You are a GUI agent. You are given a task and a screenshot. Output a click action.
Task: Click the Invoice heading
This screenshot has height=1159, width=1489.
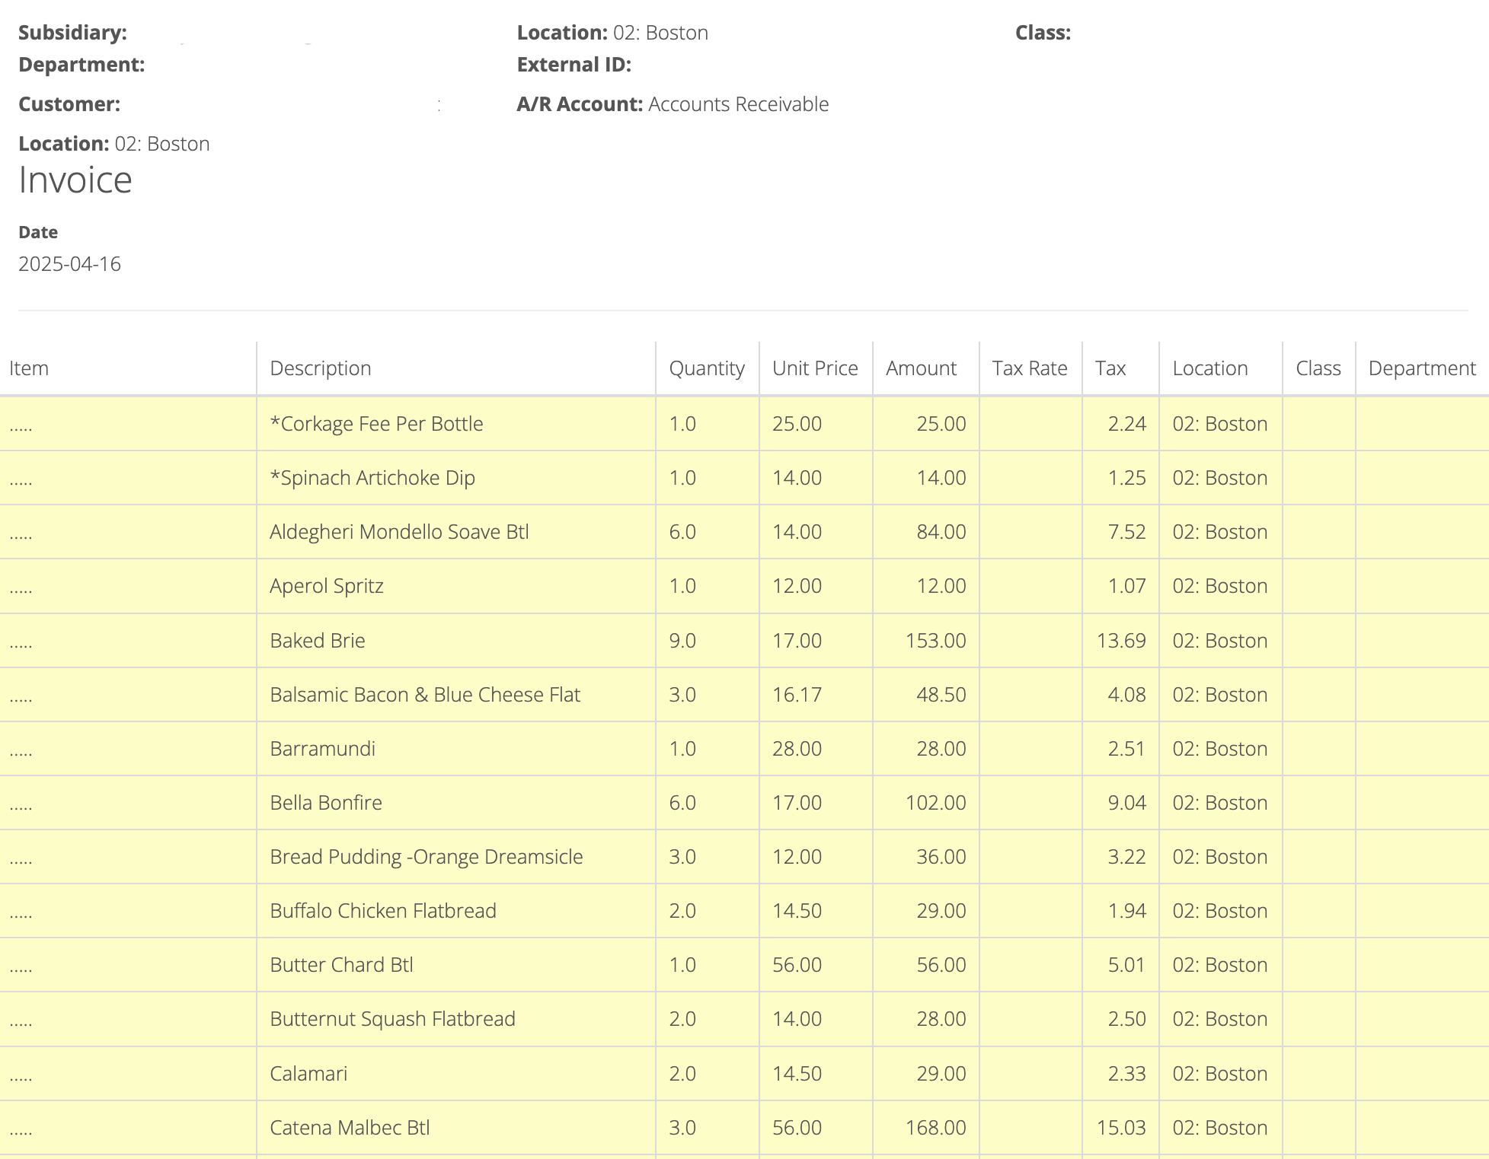[75, 180]
